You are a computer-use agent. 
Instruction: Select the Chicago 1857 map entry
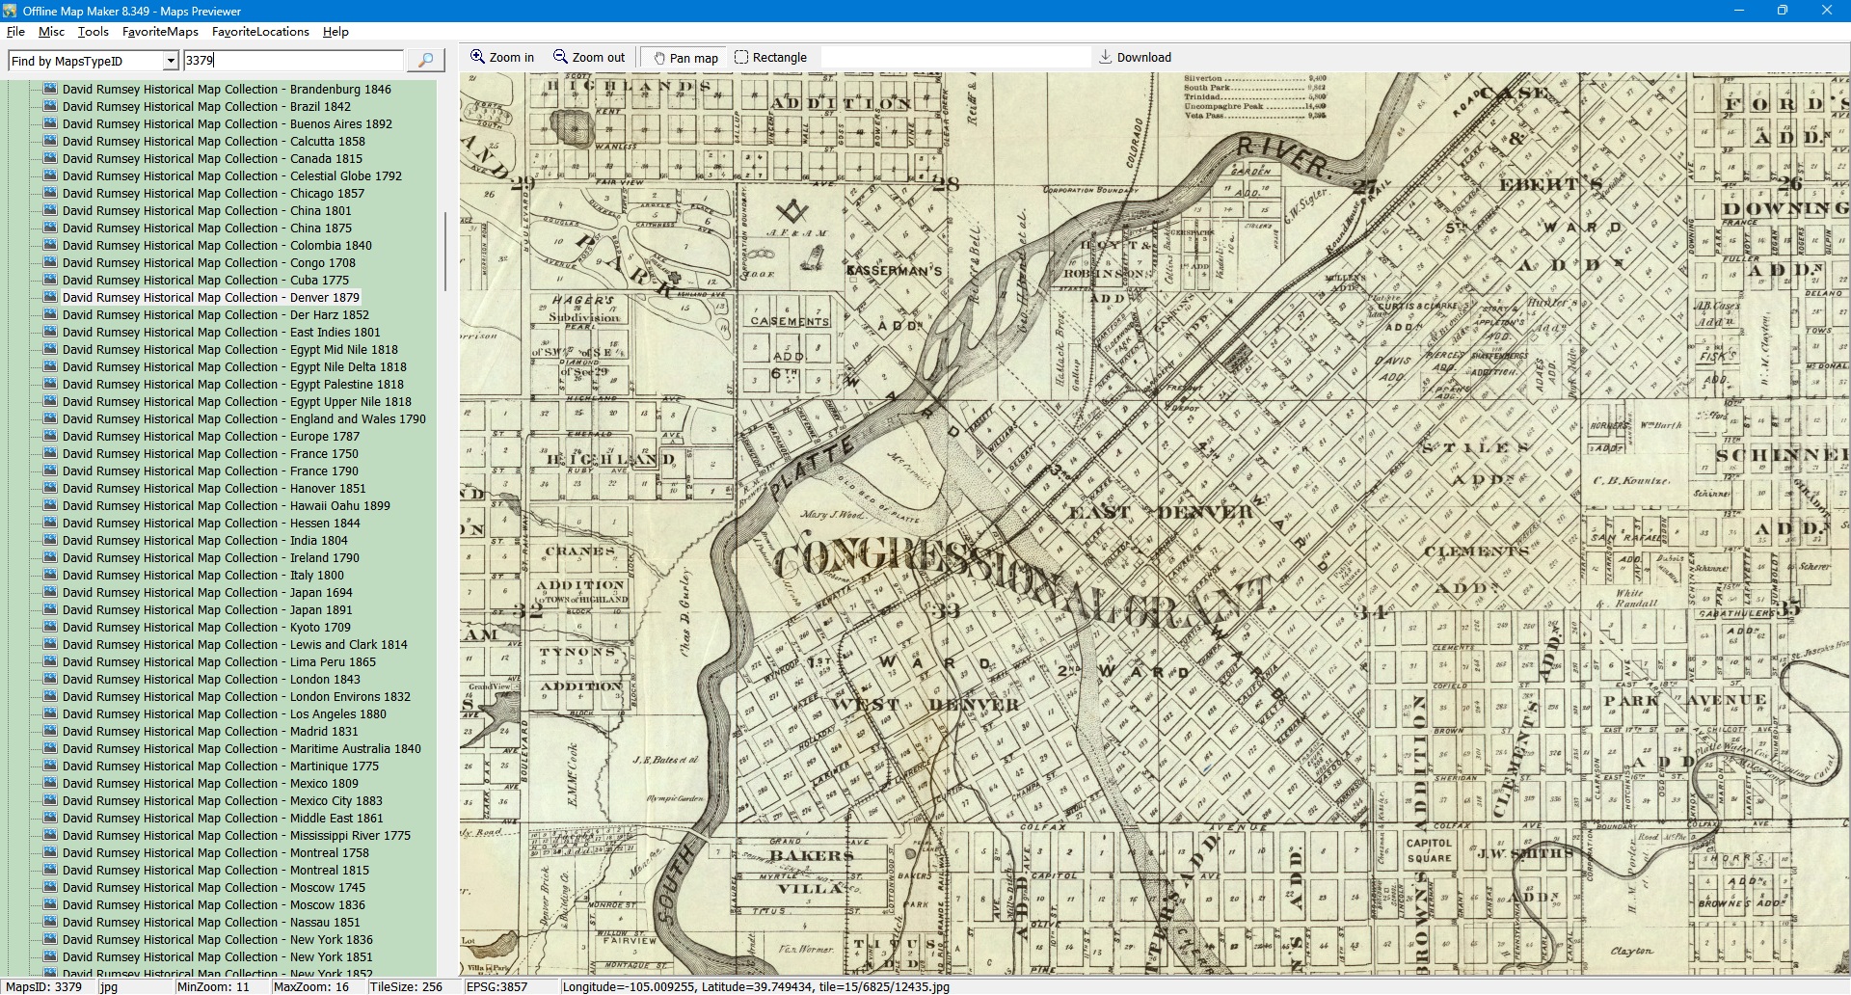(x=213, y=194)
